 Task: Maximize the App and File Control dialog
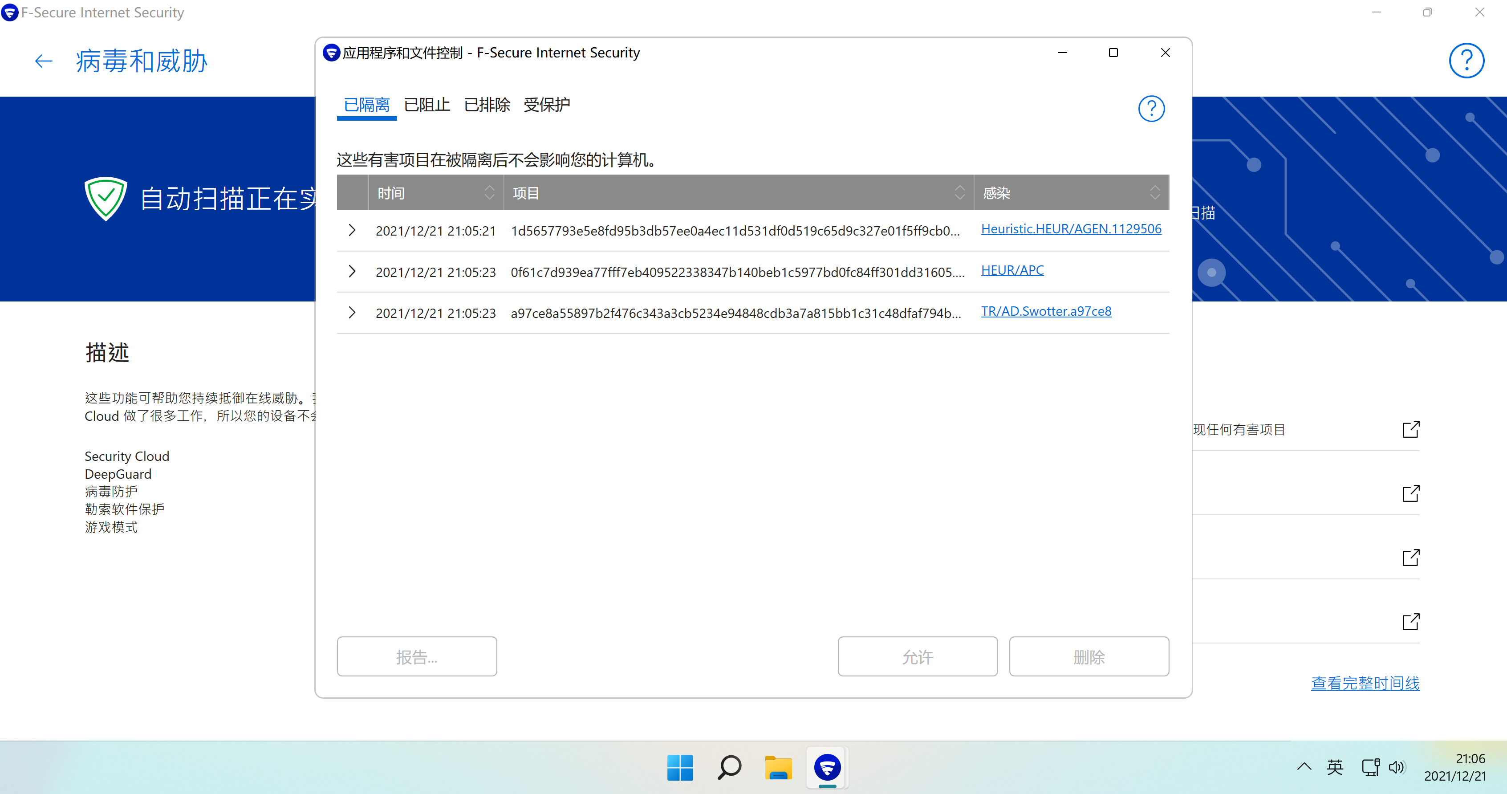tap(1113, 53)
